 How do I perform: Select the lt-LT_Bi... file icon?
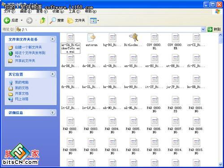[x=70, y=101]
